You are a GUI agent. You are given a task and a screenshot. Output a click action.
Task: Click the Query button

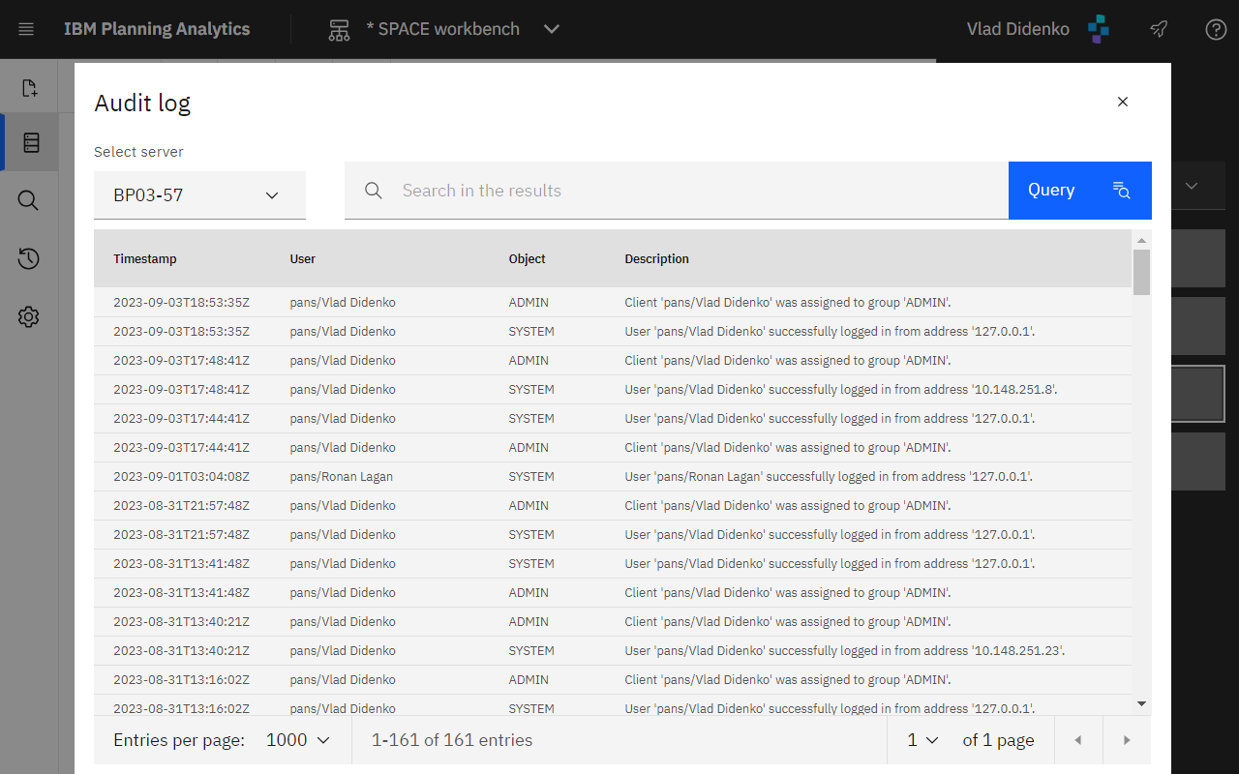click(1080, 191)
